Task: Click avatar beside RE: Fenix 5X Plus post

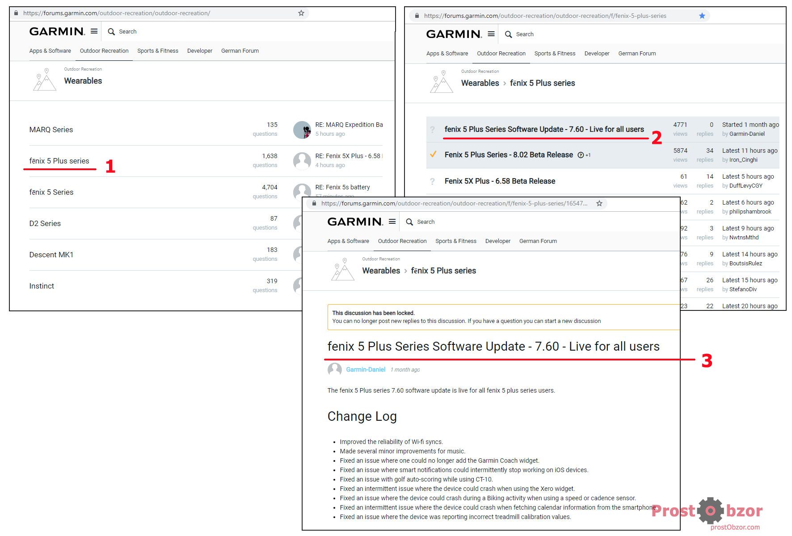Action: 302,161
